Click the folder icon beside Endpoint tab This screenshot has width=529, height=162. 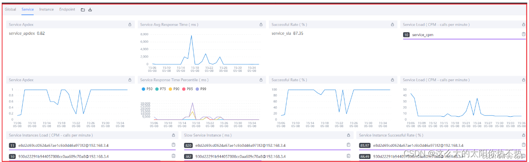pos(83,9)
